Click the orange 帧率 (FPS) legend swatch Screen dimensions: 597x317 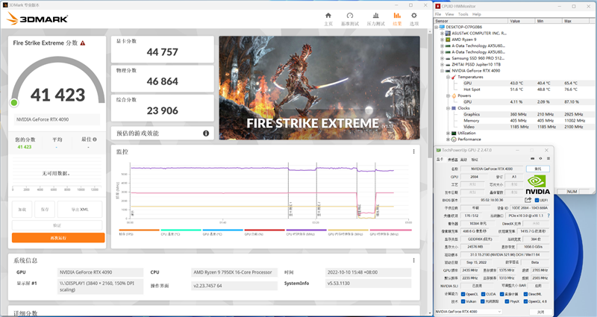pos(139,230)
